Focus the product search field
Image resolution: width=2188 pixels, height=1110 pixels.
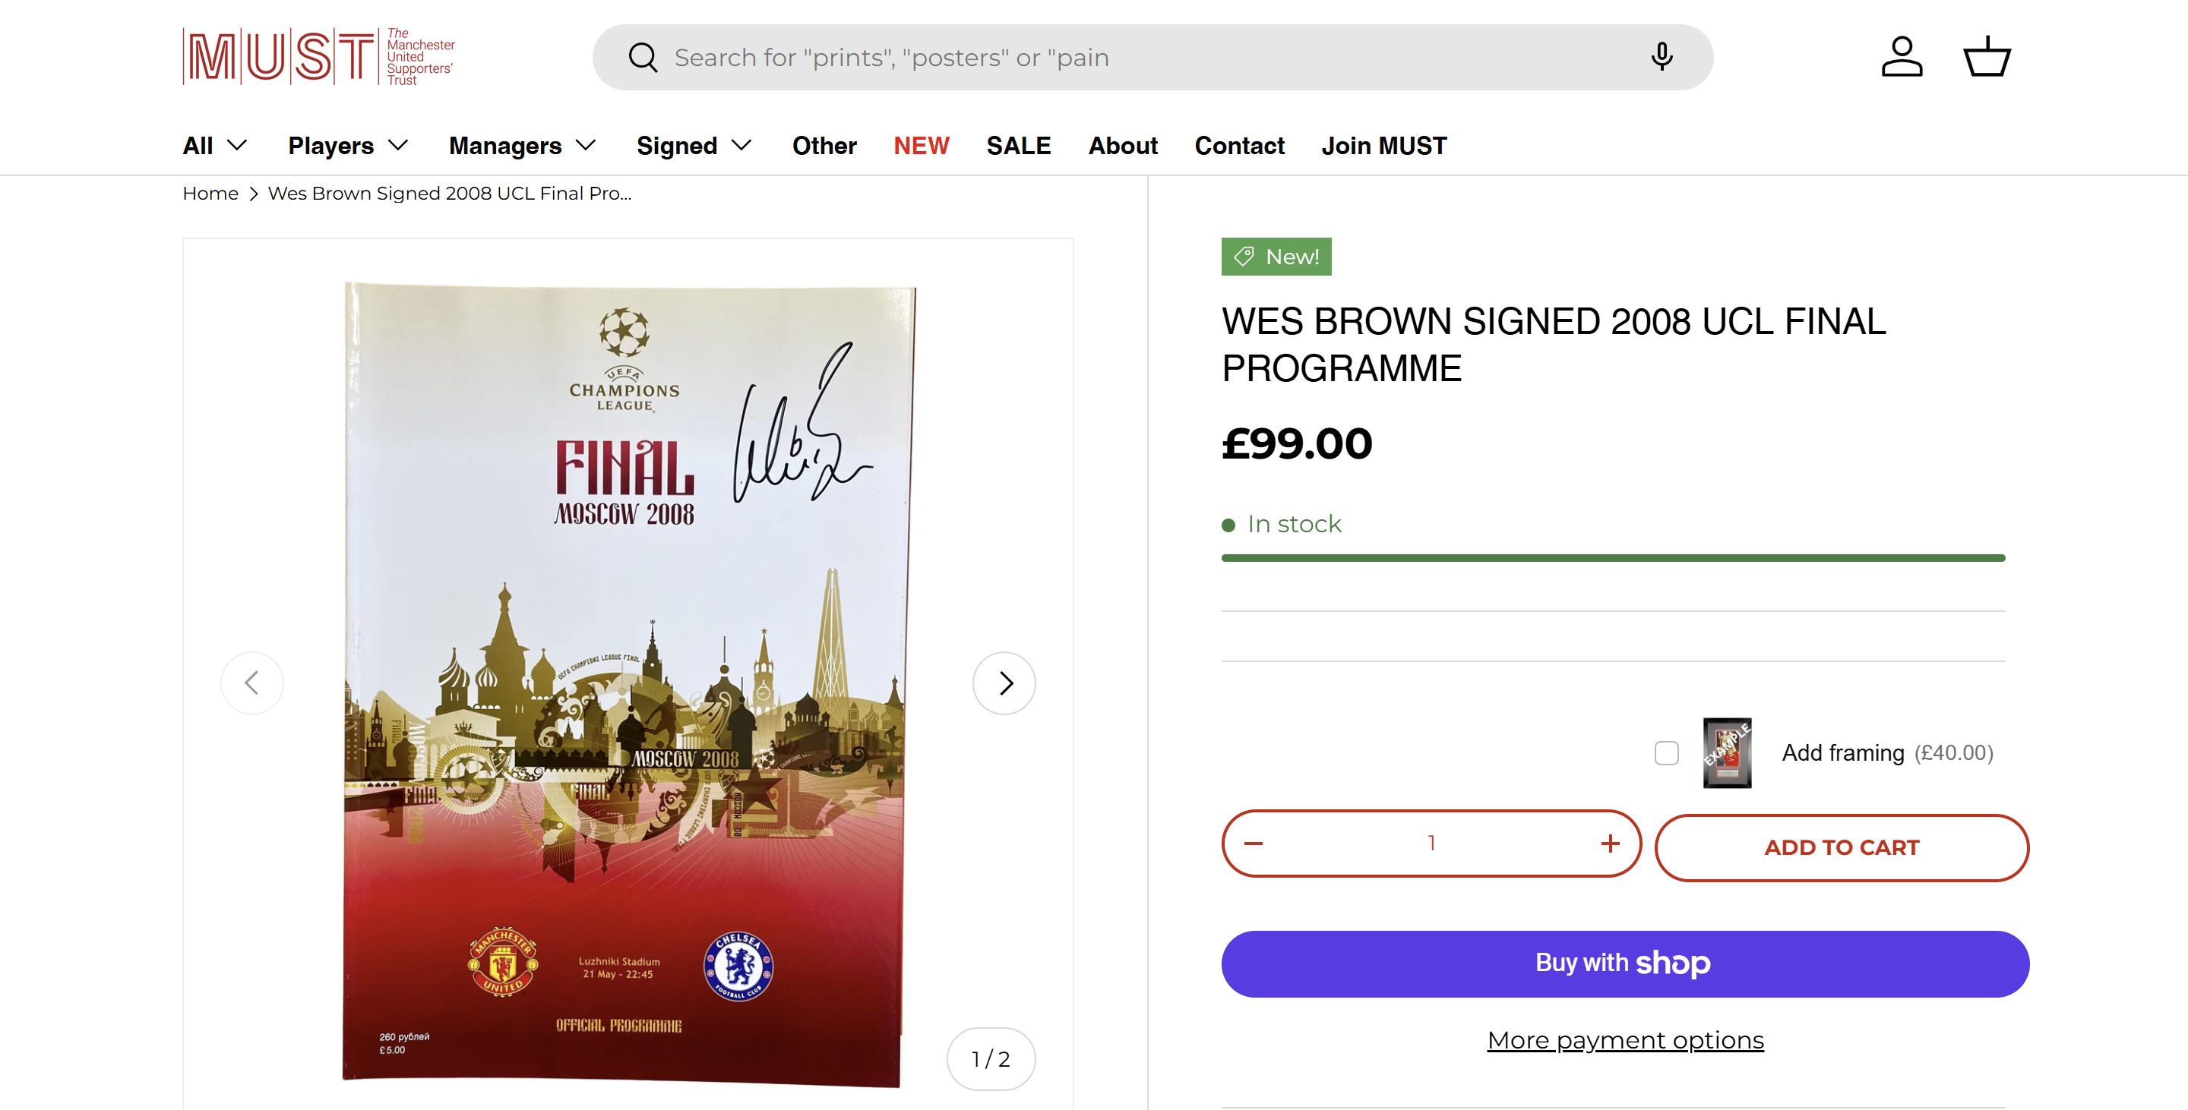point(1104,58)
